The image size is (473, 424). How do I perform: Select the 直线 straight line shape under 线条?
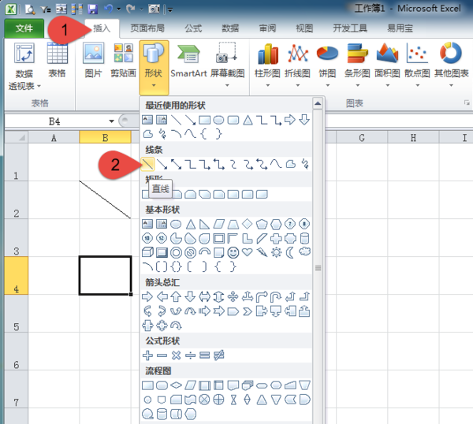point(147,164)
